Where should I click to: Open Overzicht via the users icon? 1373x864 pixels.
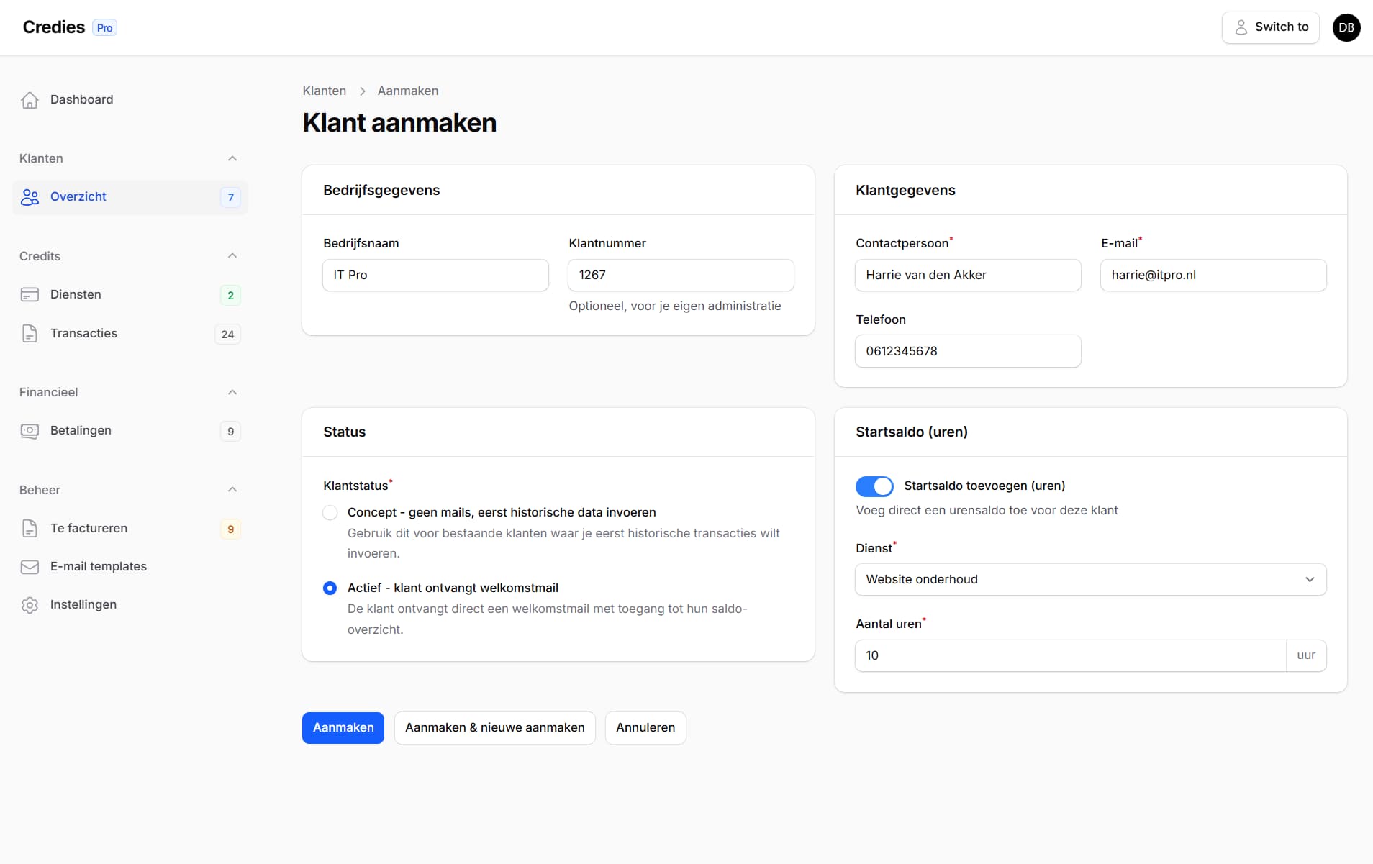[30, 196]
